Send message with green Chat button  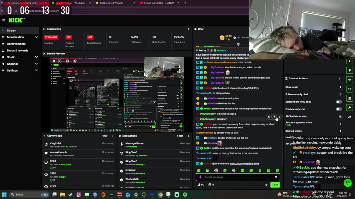tap(275, 185)
